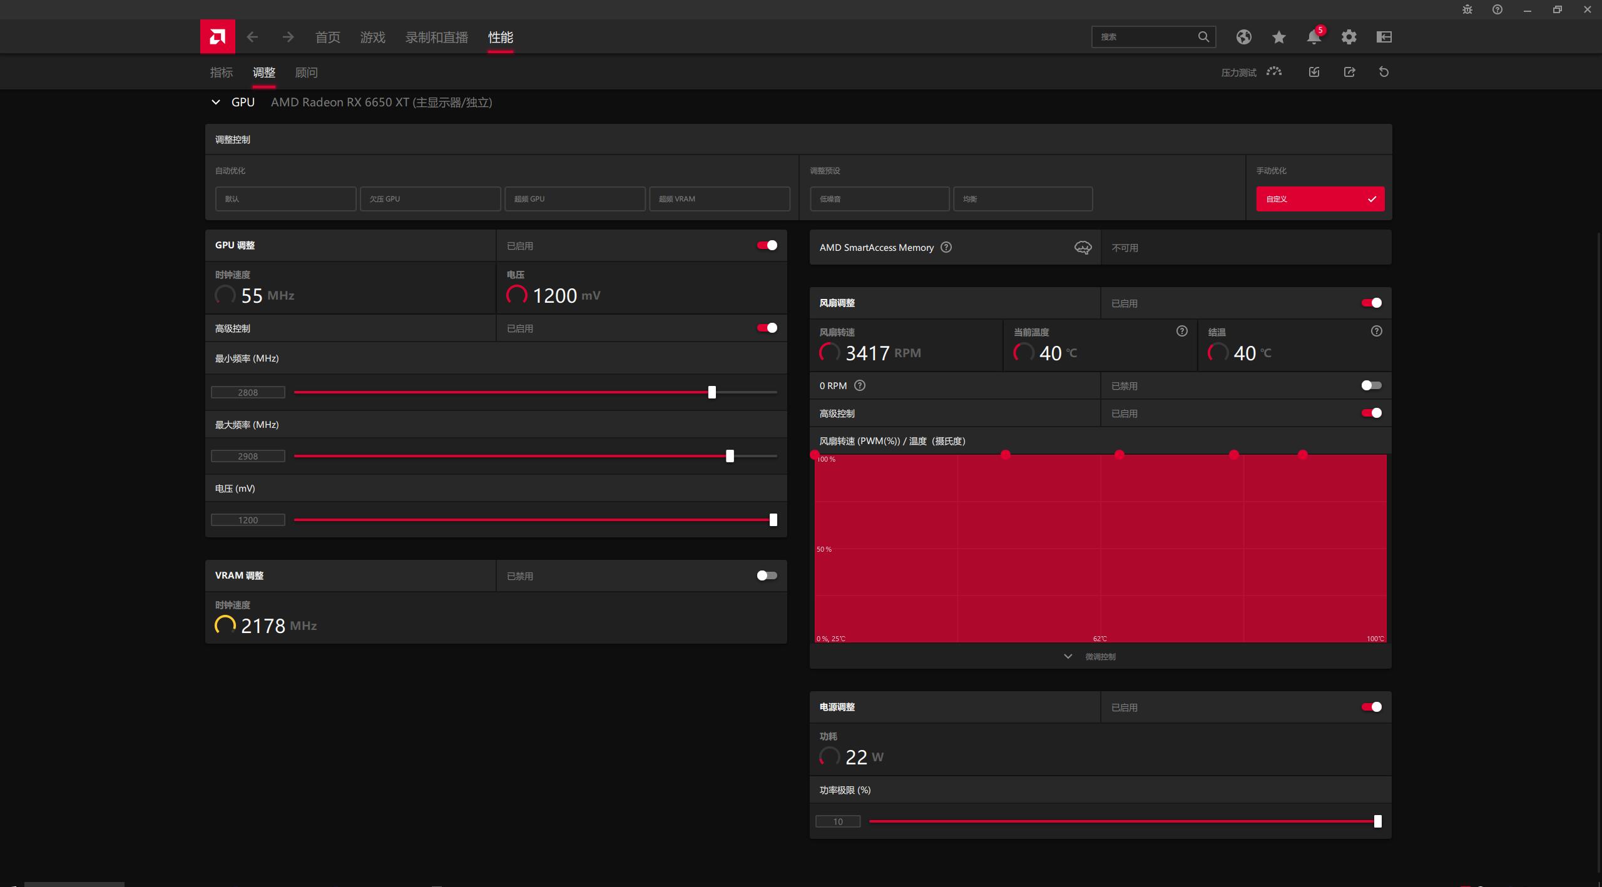Screen dimensions: 1602x887
Task: Click the sidebar panel layout icon
Action: click(1384, 37)
